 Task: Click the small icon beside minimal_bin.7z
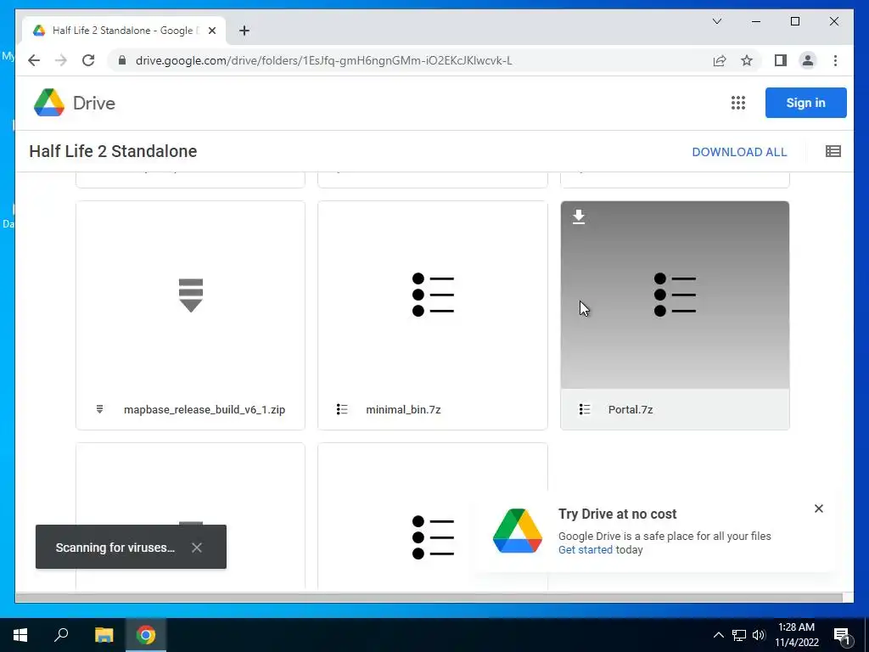(x=342, y=409)
